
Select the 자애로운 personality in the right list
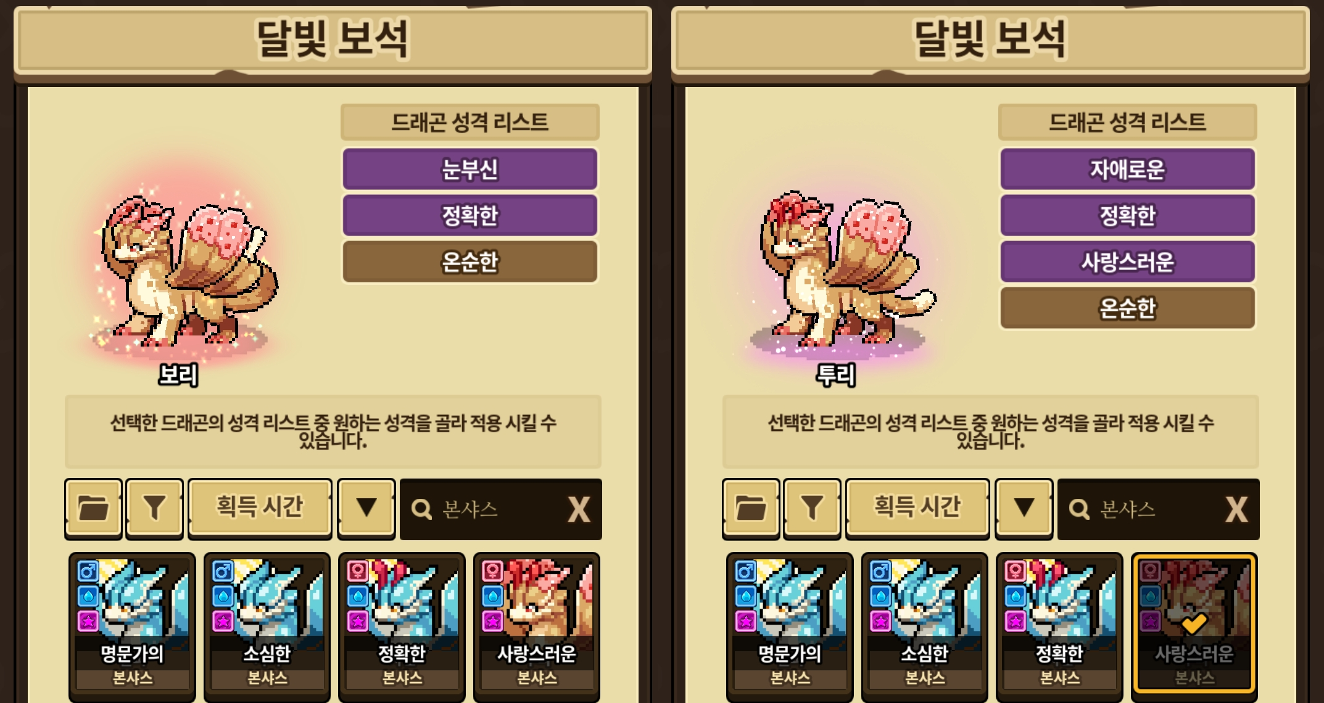coord(1128,169)
